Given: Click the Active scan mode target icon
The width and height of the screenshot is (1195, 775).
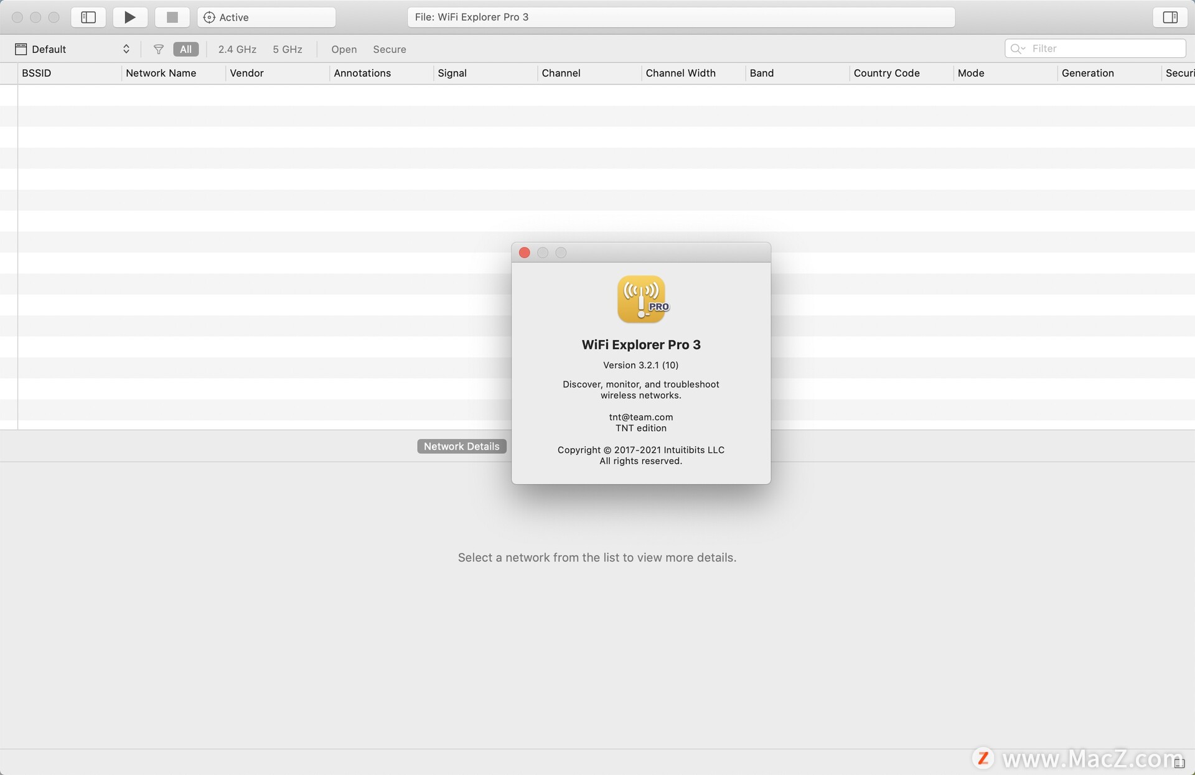Looking at the screenshot, I should [x=209, y=17].
